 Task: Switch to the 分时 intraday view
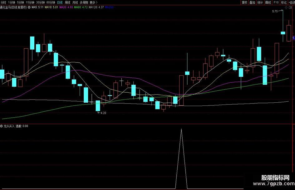[3, 2]
